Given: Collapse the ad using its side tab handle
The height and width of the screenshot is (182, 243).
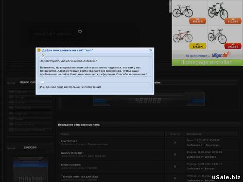Looking at the screenshot, I should (170, 6).
